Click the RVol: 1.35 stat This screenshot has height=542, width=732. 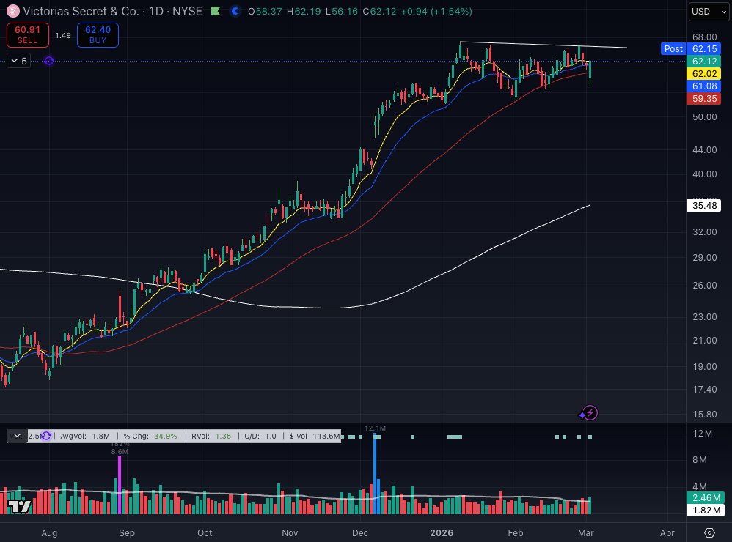coord(211,437)
